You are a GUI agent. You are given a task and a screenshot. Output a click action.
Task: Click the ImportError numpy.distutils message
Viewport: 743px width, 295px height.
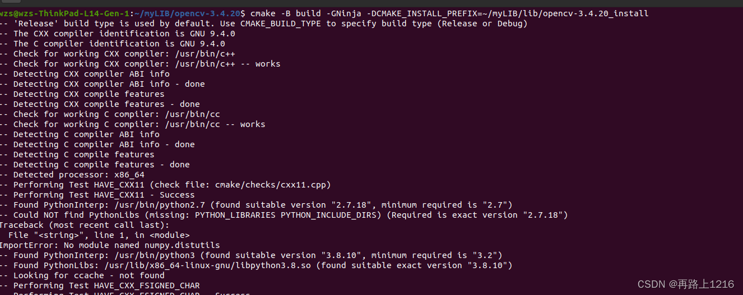pos(110,245)
